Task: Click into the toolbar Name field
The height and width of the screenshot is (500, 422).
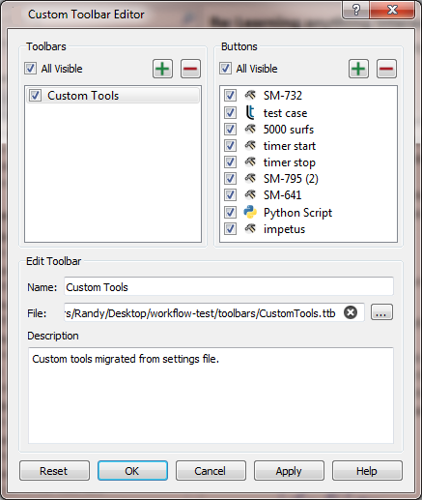Action: click(229, 286)
